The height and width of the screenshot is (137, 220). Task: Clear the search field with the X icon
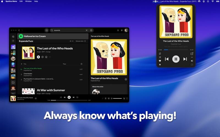[x=87, y=30]
